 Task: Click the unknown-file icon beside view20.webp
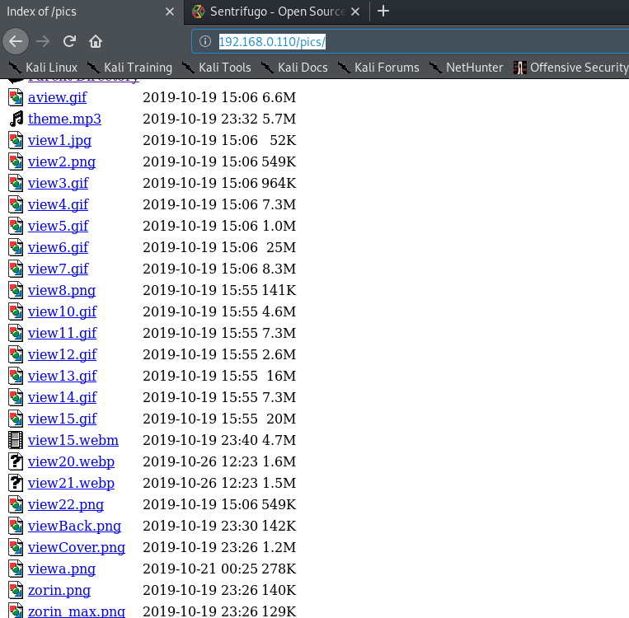point(16,461)
